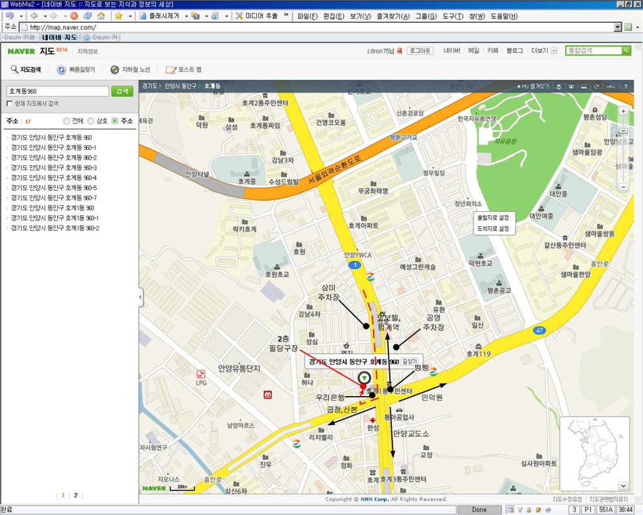
Task: Click the http://map.naver.com/ address field
Action: coord(318,27)
